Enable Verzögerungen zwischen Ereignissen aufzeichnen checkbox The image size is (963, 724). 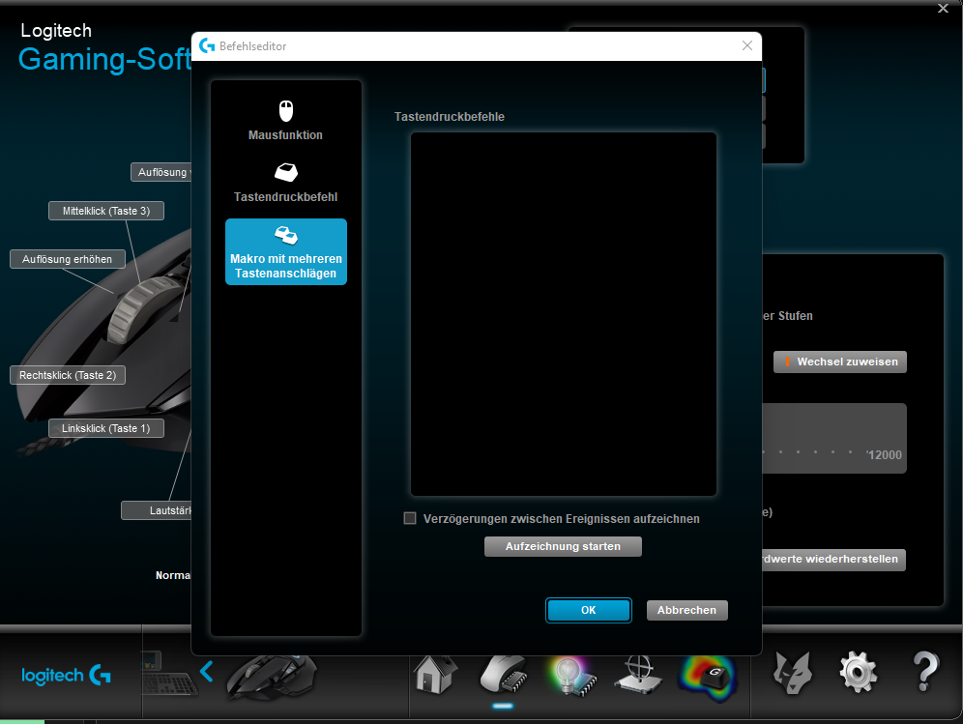(410, 518)
